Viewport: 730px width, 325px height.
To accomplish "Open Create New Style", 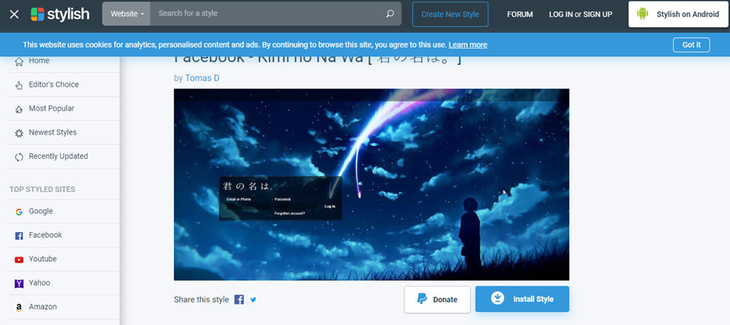I will 450,14.
